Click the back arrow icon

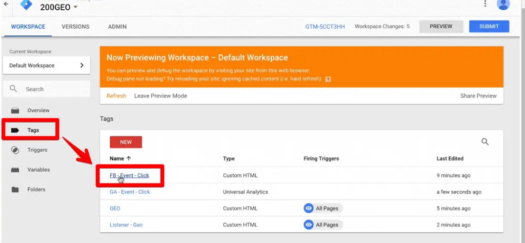tap(6, 4)
